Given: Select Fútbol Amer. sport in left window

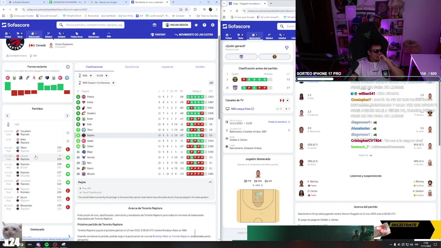Looking at the screenshot, I should coord(77,35).
